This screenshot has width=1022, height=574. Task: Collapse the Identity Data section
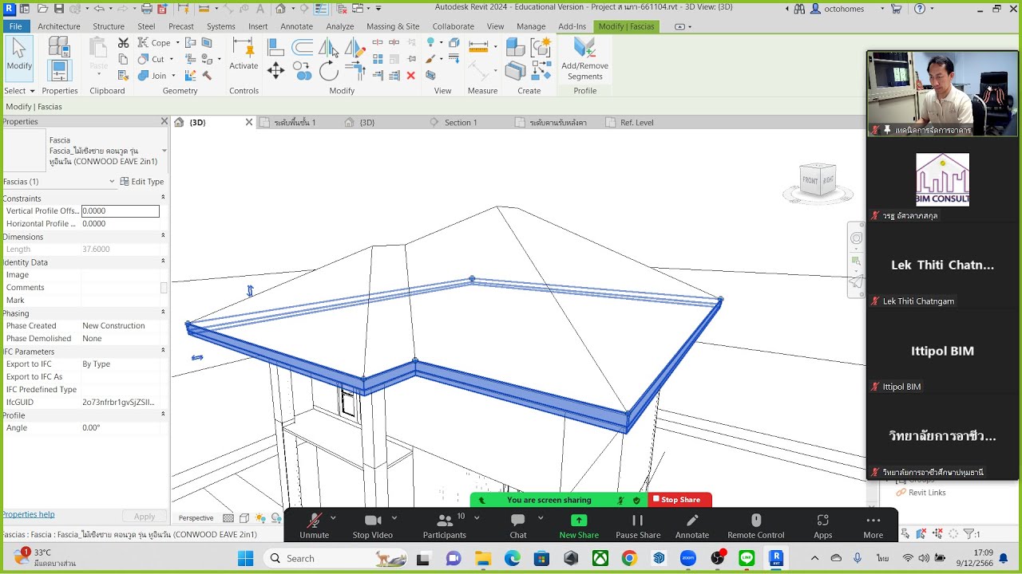tap(163, 261)
